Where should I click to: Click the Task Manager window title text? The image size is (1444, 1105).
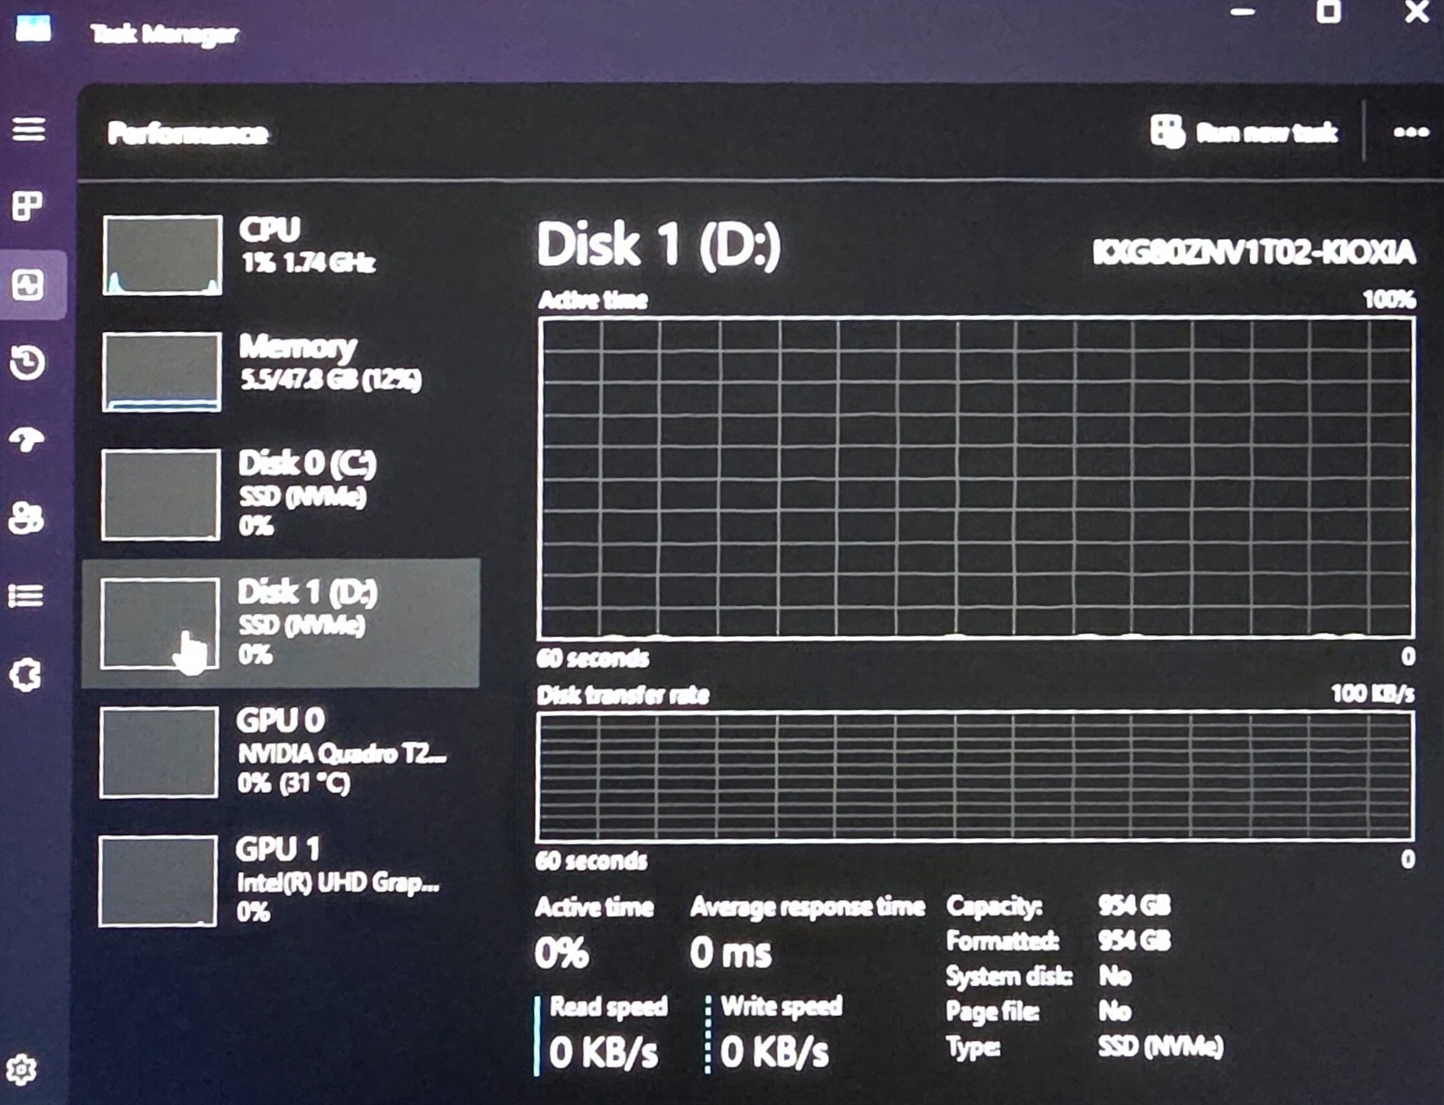(x=164, y=34)
